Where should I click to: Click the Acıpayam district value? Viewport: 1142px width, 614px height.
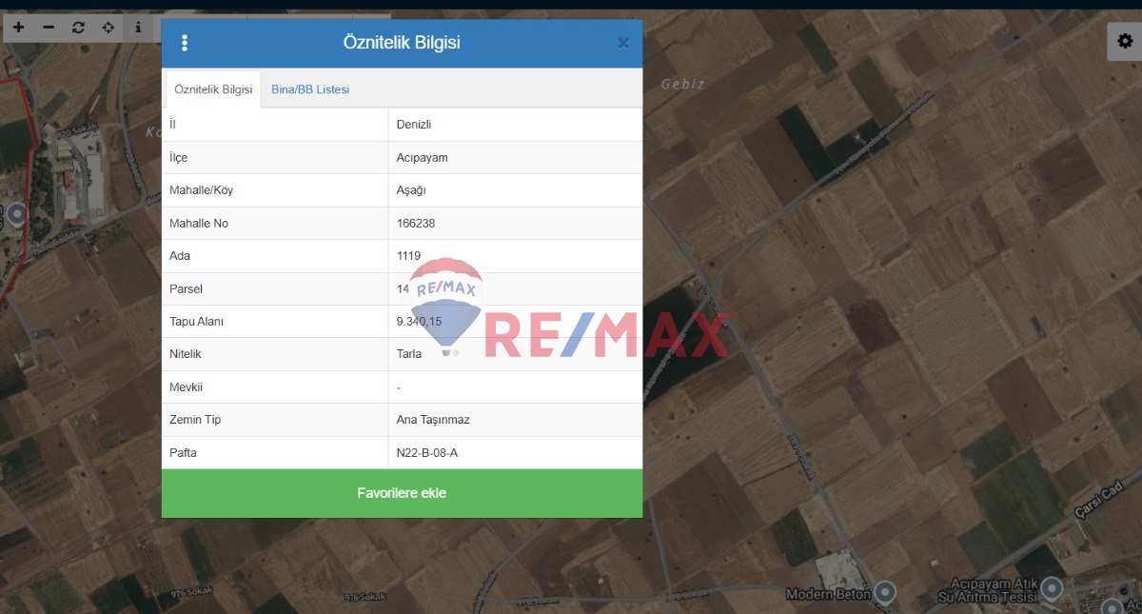click(x=422, y=158)
